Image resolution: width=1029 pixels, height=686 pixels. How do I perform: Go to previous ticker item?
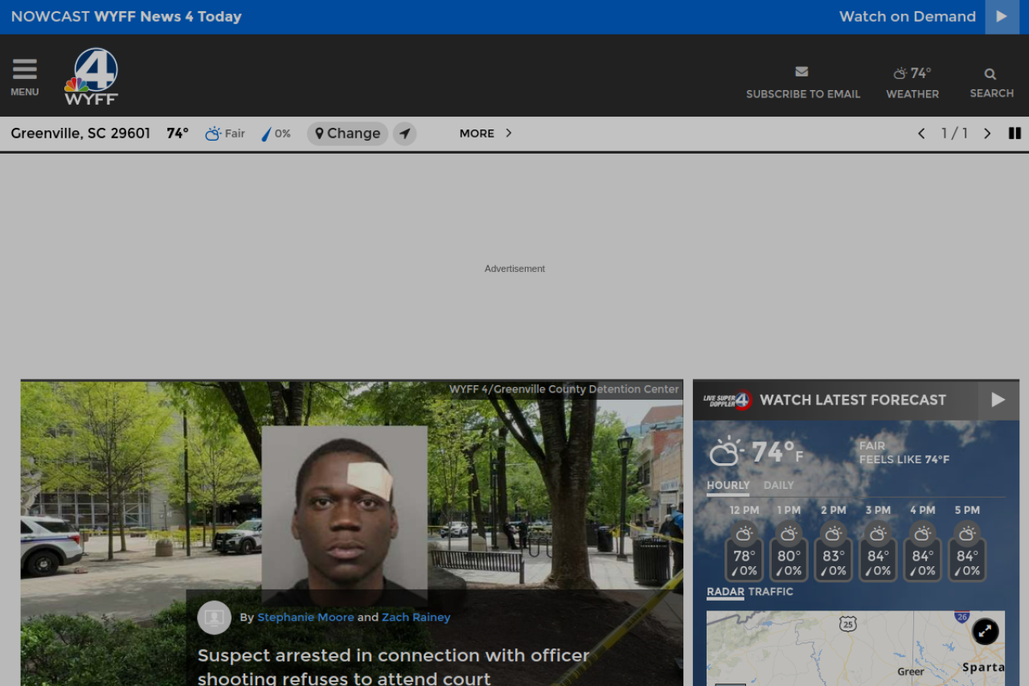pos(921,134)
